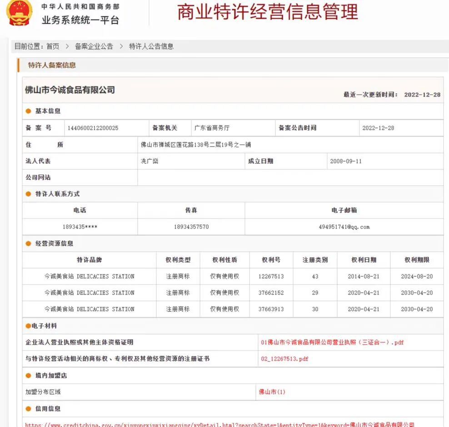Image resolution: width=449 pixels, height=427 pixels.
Task: Click right date 2014-08-21
Action: click(x=364, y=276)
